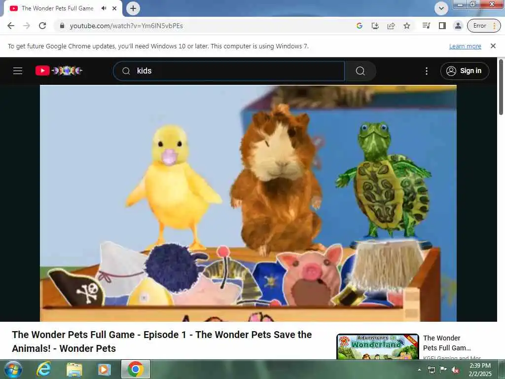505x379 pixels.
Task: Reload the current YouTube page
Action: (42, 26)
